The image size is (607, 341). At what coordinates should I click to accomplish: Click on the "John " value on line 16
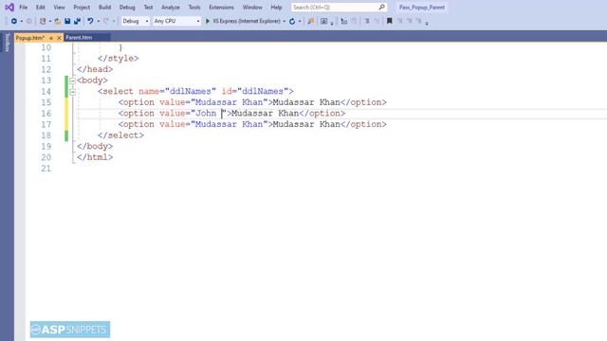pos(209,114)
